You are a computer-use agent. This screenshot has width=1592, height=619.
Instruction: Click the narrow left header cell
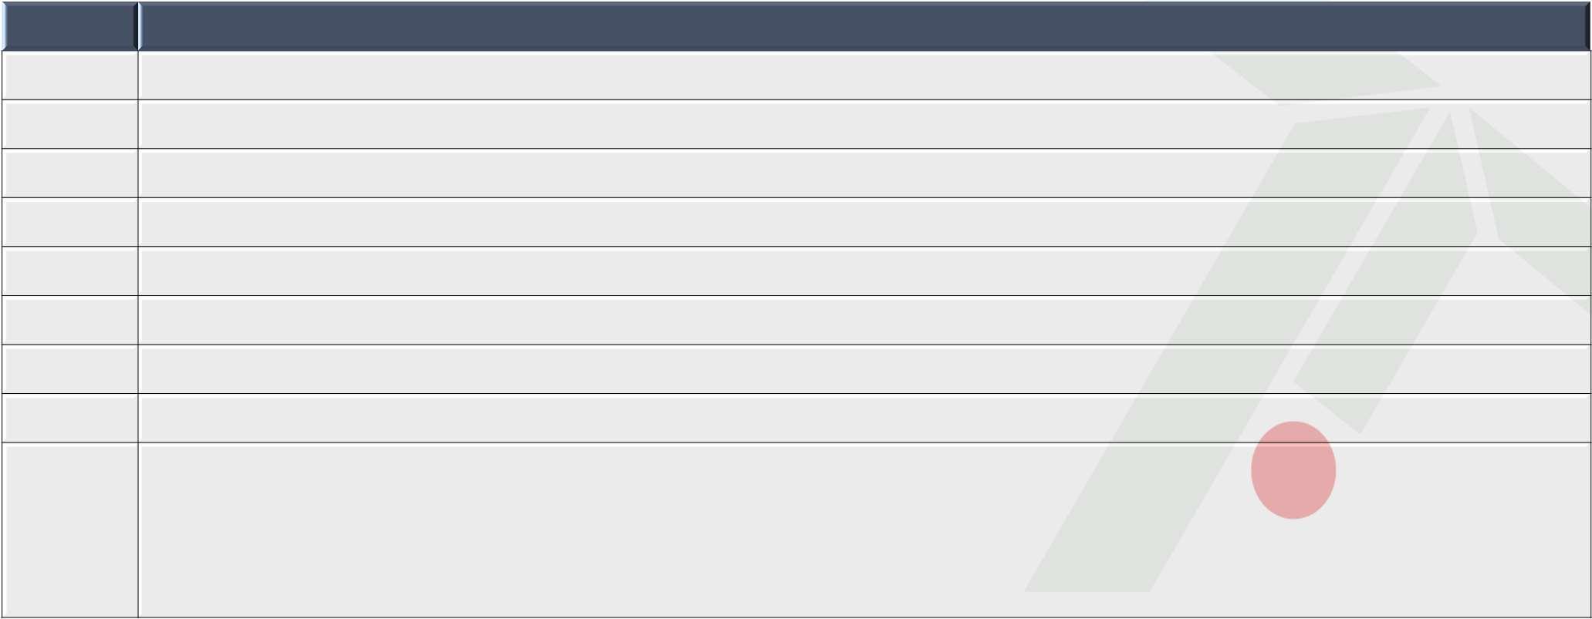(69, 26)
